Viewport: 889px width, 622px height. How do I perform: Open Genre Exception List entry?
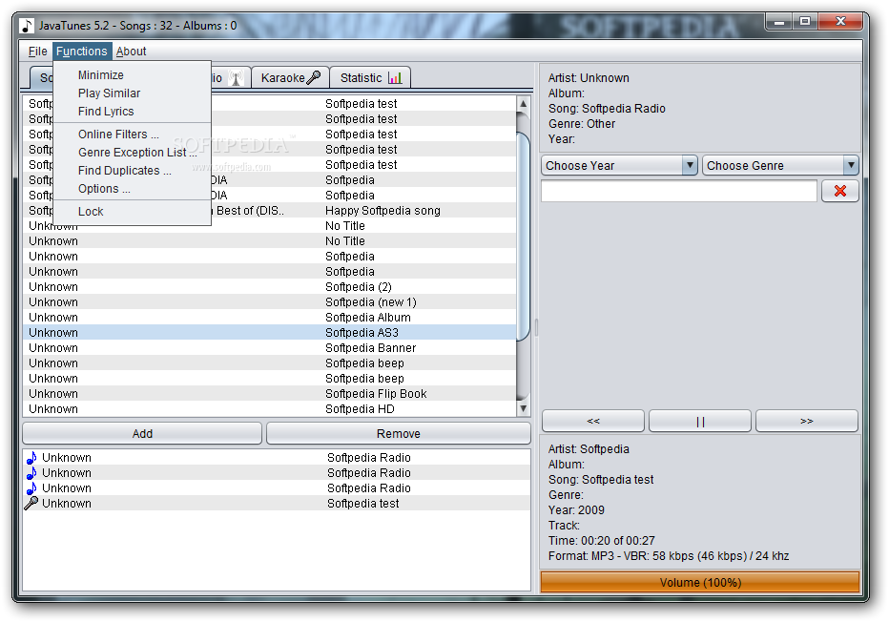coord(132,153)
